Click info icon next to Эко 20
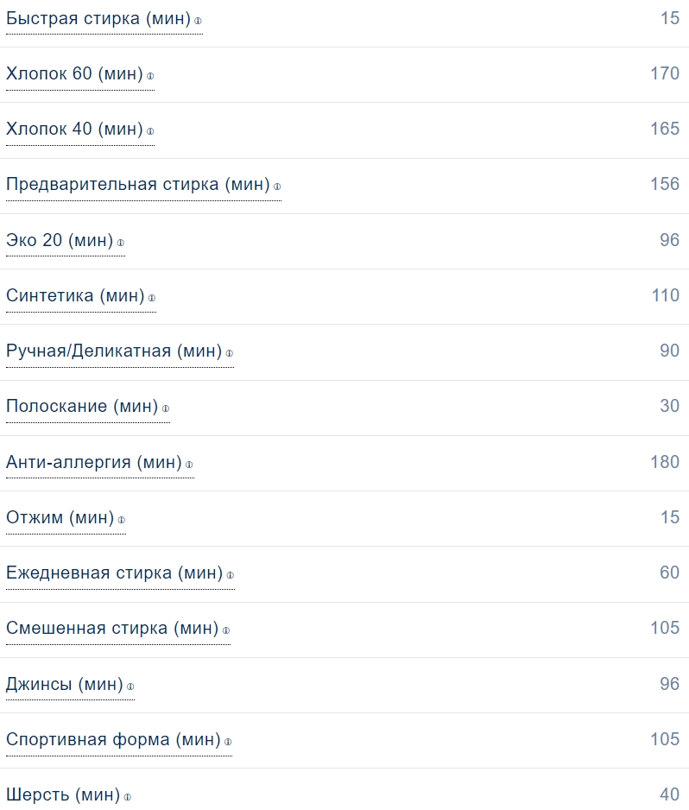 [x=121, y=243]
